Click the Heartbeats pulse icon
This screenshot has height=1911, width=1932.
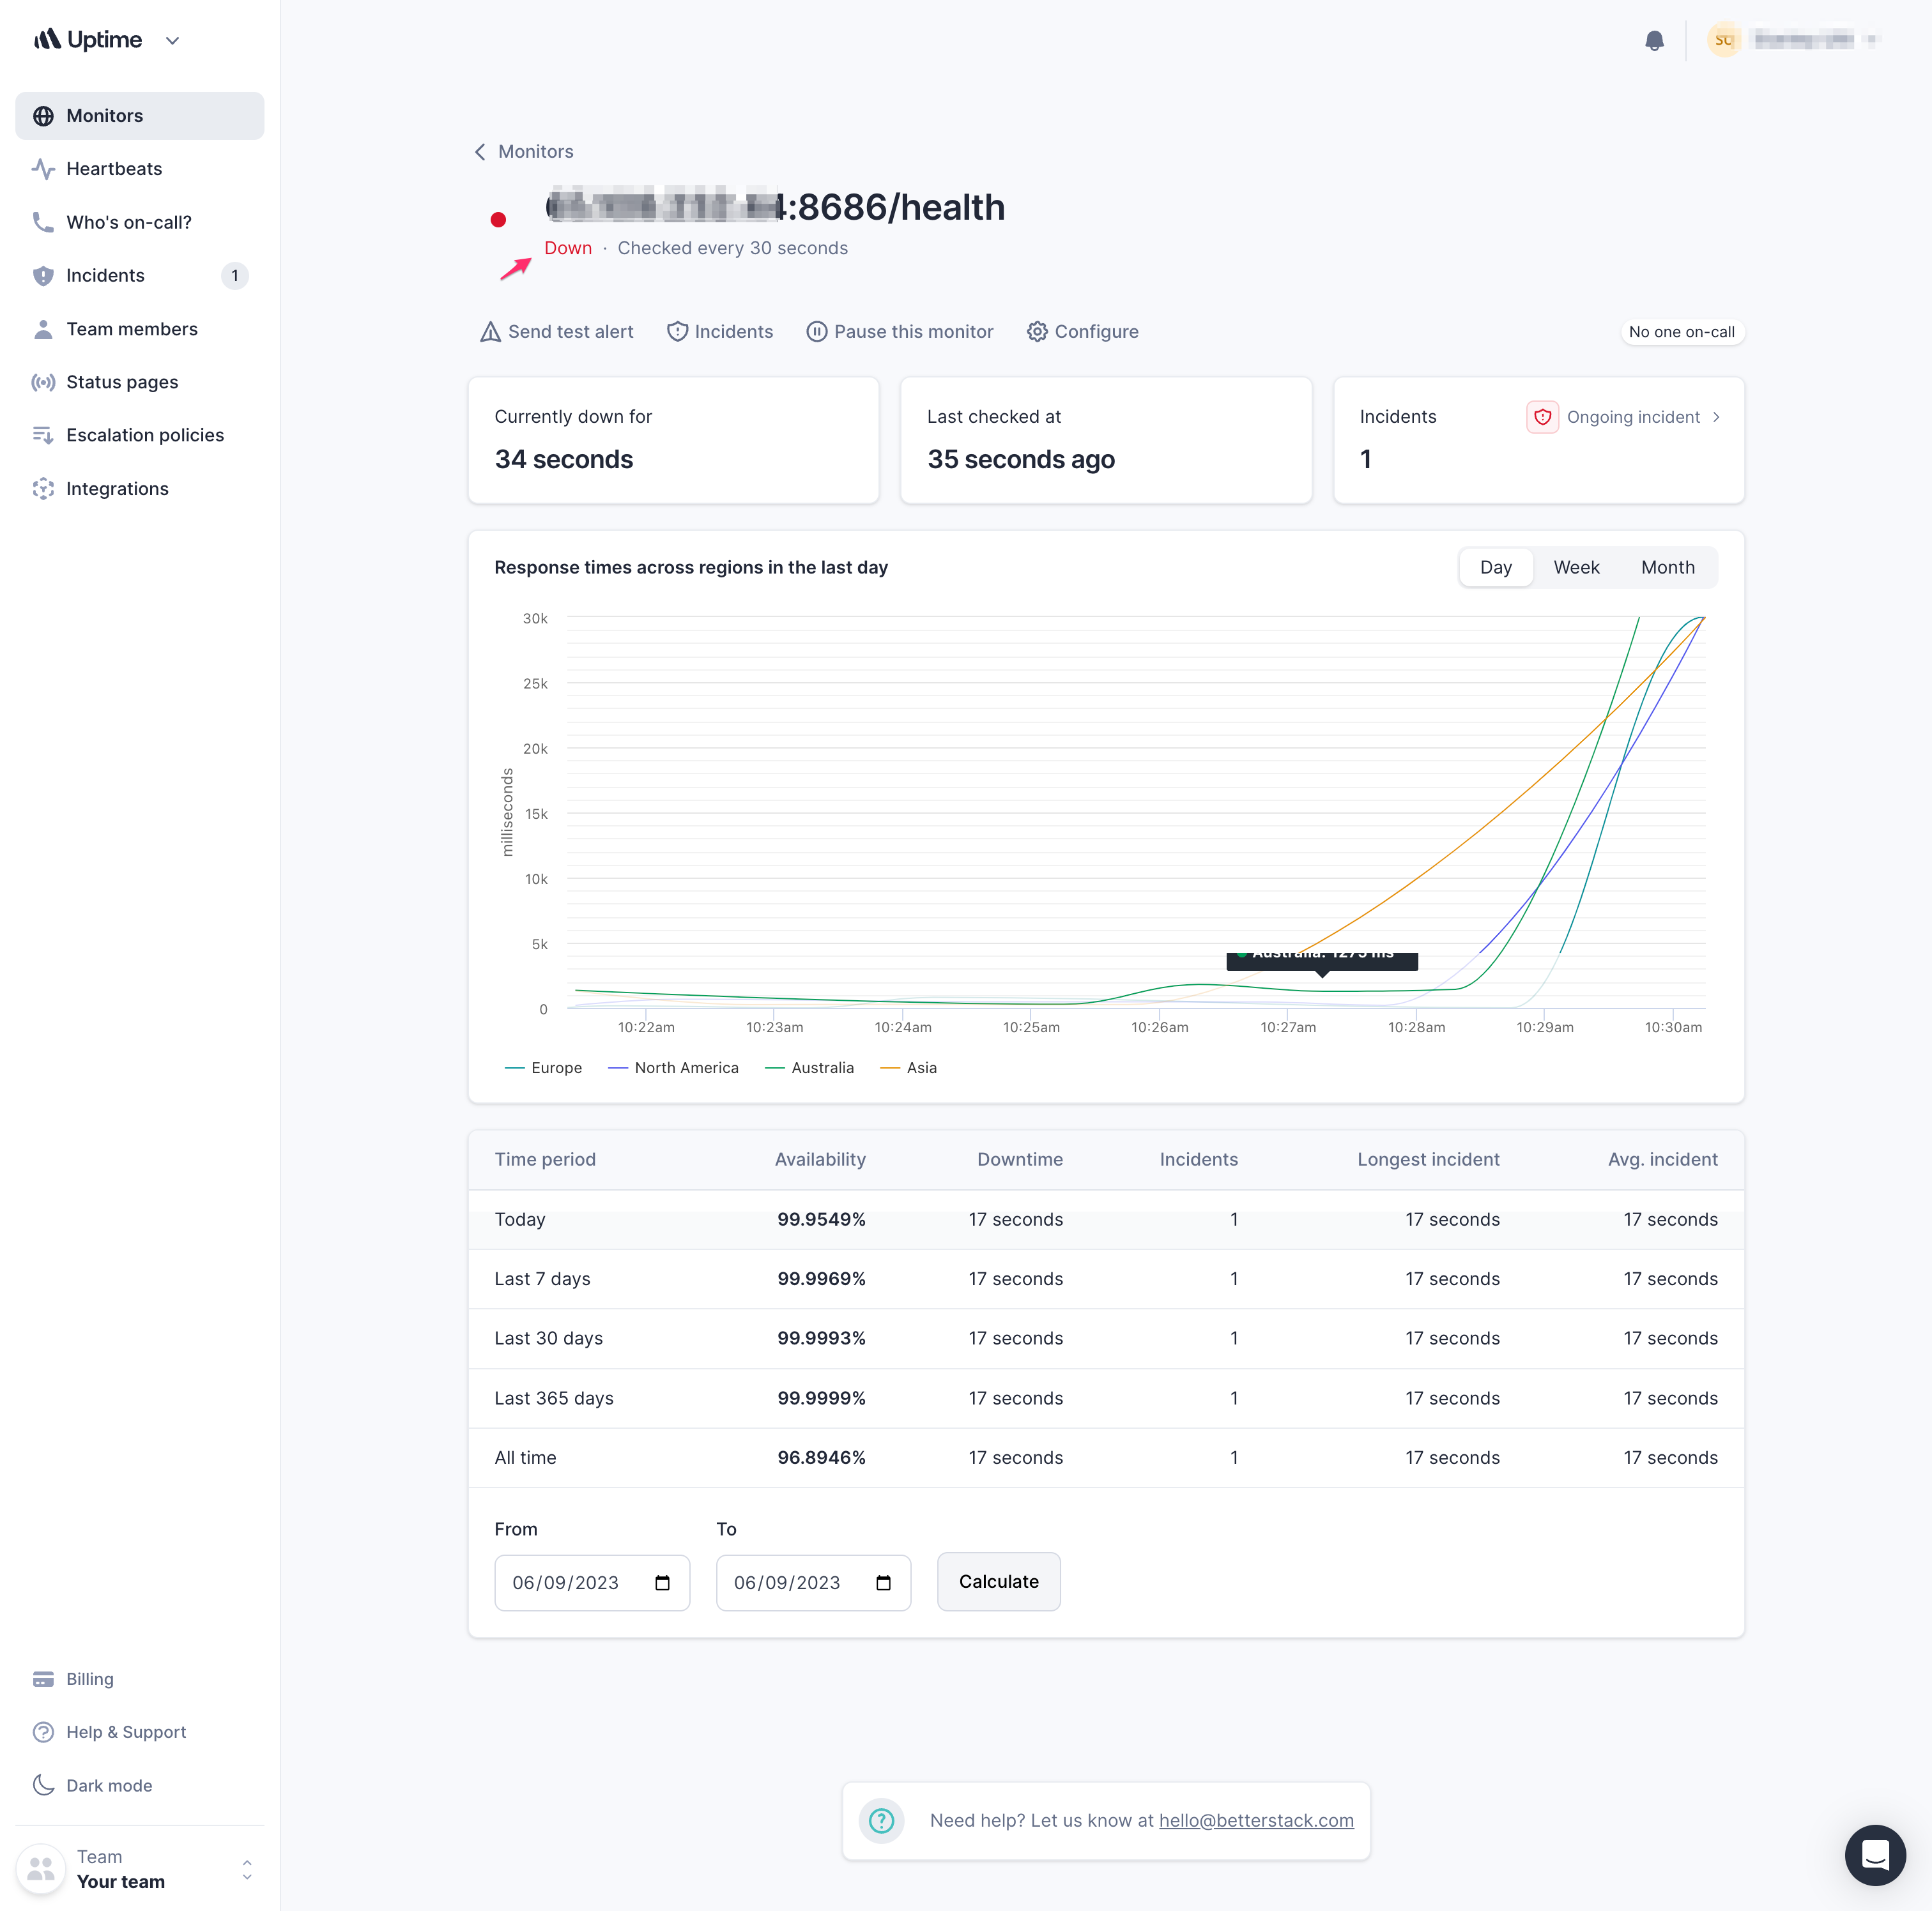pyautogui.click(x=43, y=169)
